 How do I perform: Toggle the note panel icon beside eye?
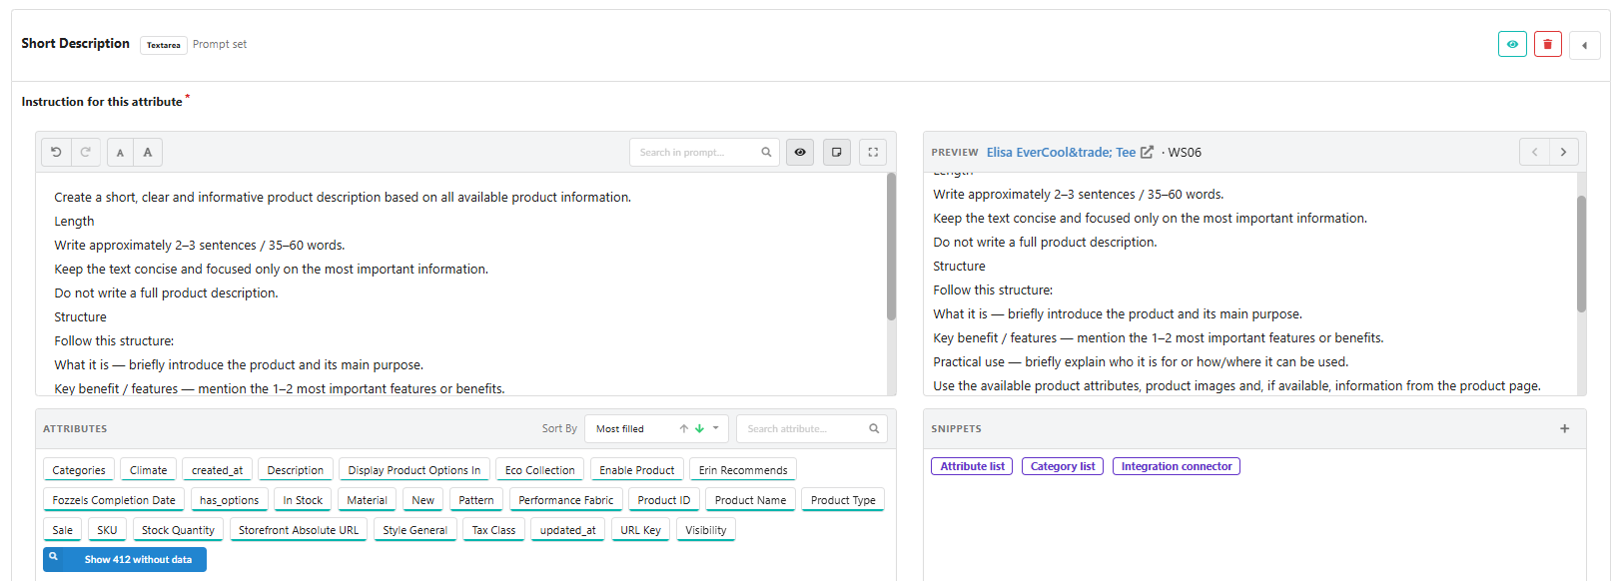[x=837, y=152]
